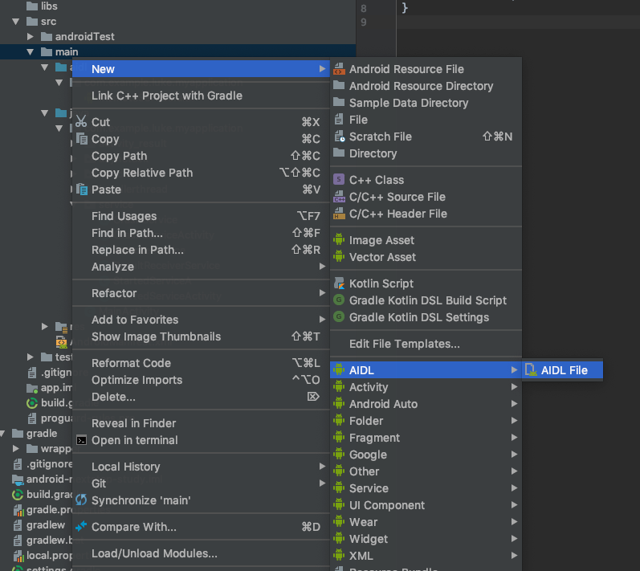Click the Open in terminal icon

pyautogui.click(x=82, y=440)
